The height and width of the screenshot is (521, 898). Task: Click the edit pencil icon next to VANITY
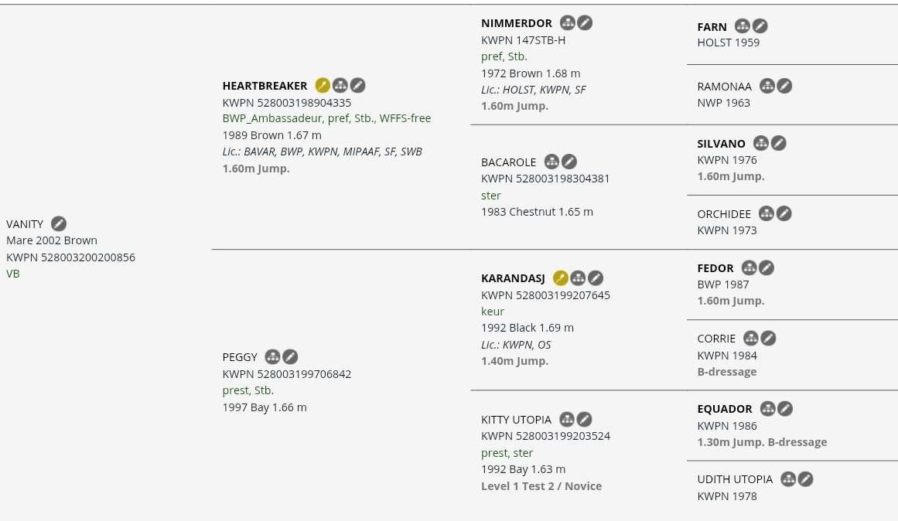point(59,223)
